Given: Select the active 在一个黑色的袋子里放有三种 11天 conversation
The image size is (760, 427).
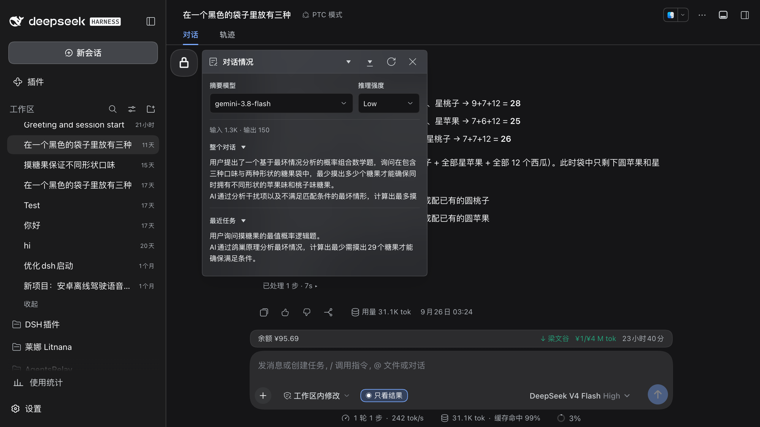Looking at the screenshot, I should [83, 145].
